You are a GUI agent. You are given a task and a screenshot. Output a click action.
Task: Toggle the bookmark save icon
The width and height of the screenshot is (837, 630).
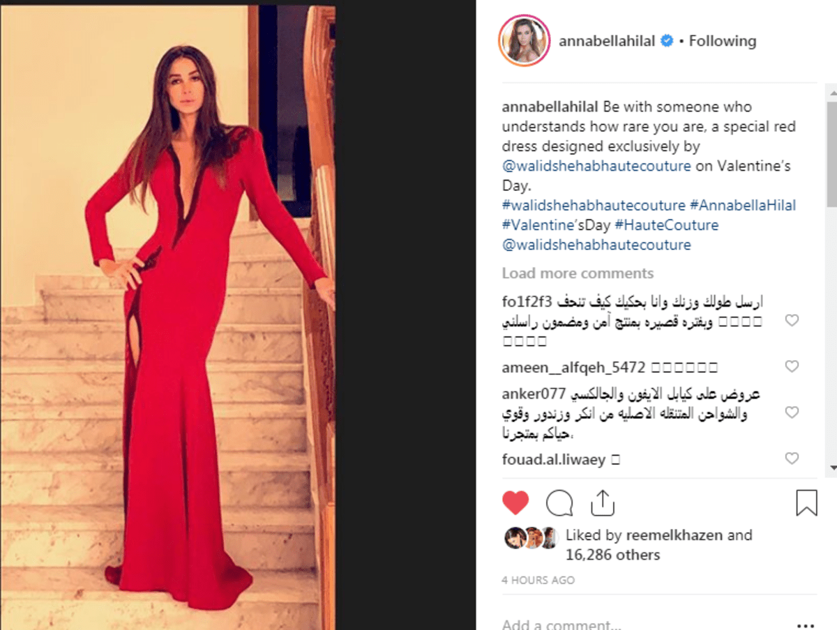tap(806, 502)
